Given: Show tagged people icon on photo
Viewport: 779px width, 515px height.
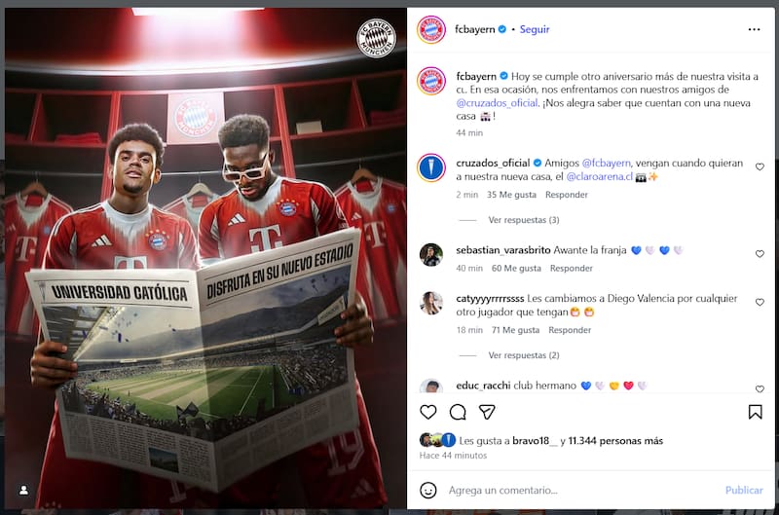Looking at the screenshot, I should [23, 490].
